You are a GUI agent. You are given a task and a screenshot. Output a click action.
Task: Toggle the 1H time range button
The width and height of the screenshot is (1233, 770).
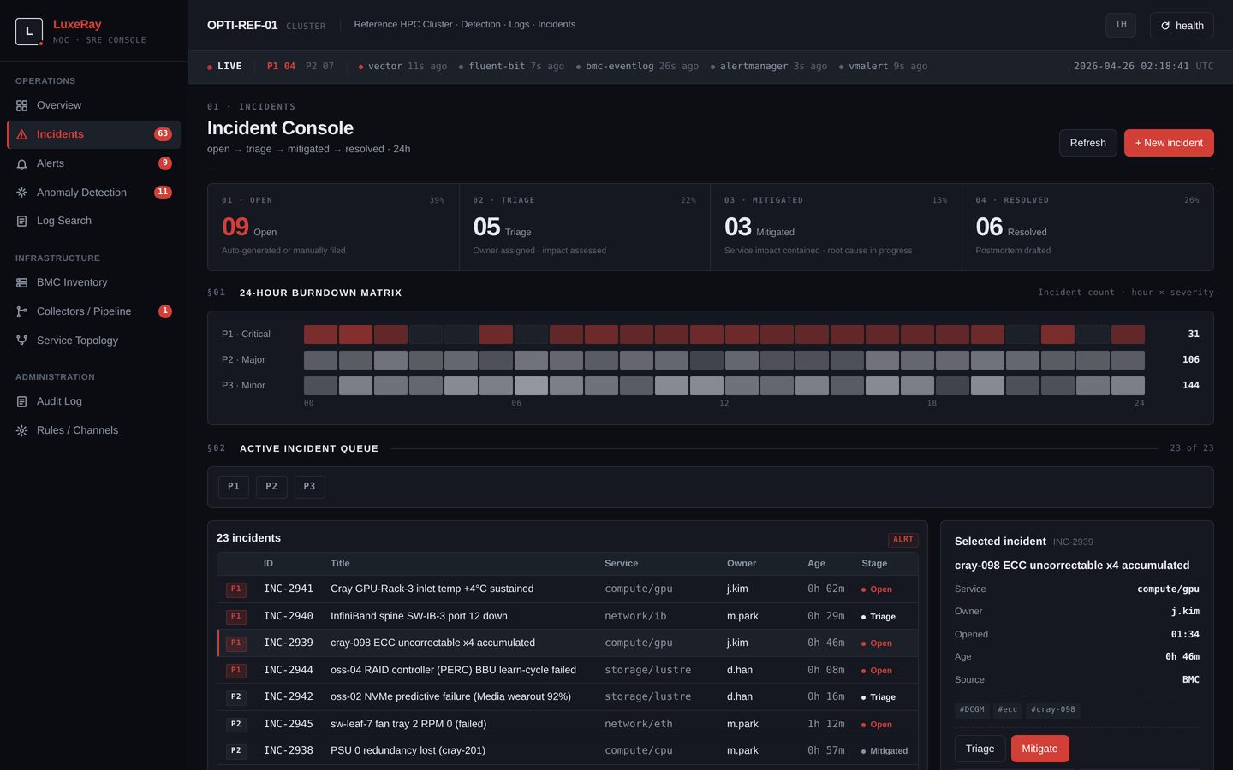[x=1121, y=25]
